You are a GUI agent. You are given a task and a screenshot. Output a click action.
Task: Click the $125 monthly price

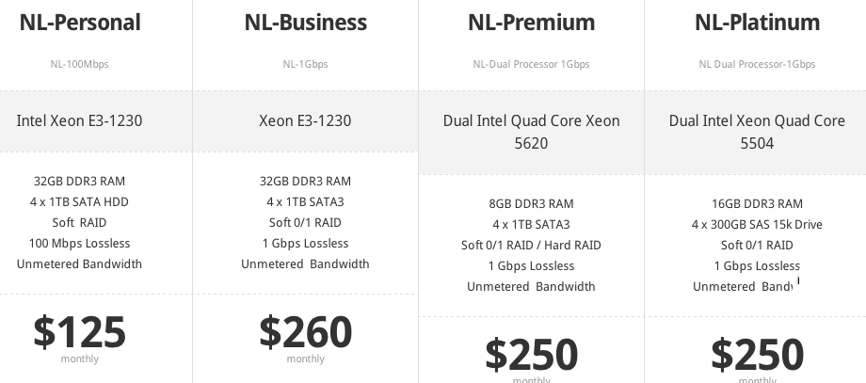pos(80,331)
